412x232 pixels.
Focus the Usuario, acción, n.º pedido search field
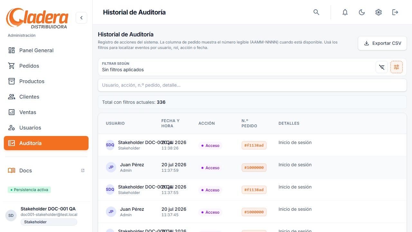[252, 85]
